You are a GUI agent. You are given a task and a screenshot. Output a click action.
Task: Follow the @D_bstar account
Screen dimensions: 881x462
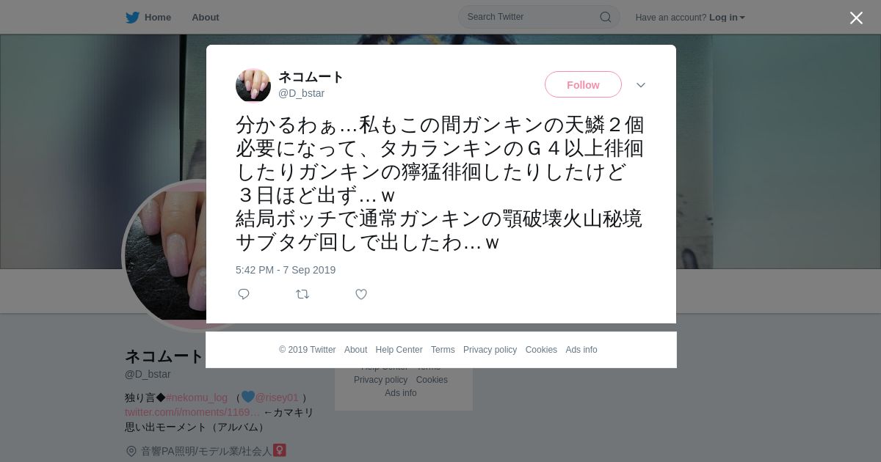click(x=583, y=84)
